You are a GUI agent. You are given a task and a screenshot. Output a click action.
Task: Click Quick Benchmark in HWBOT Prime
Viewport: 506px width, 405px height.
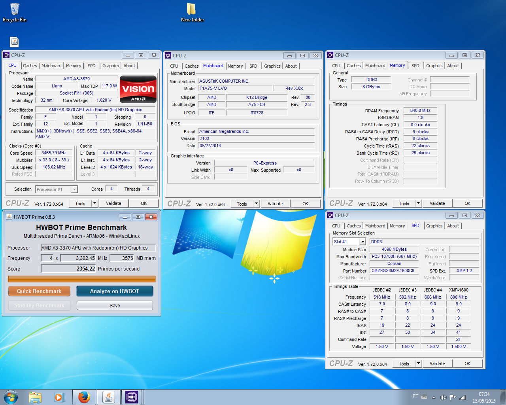click(x=39, y=291)
